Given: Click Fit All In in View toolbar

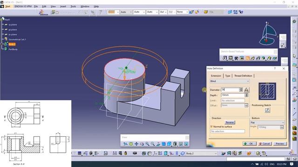Looking at the screenshot, I should tap(131, 144).
